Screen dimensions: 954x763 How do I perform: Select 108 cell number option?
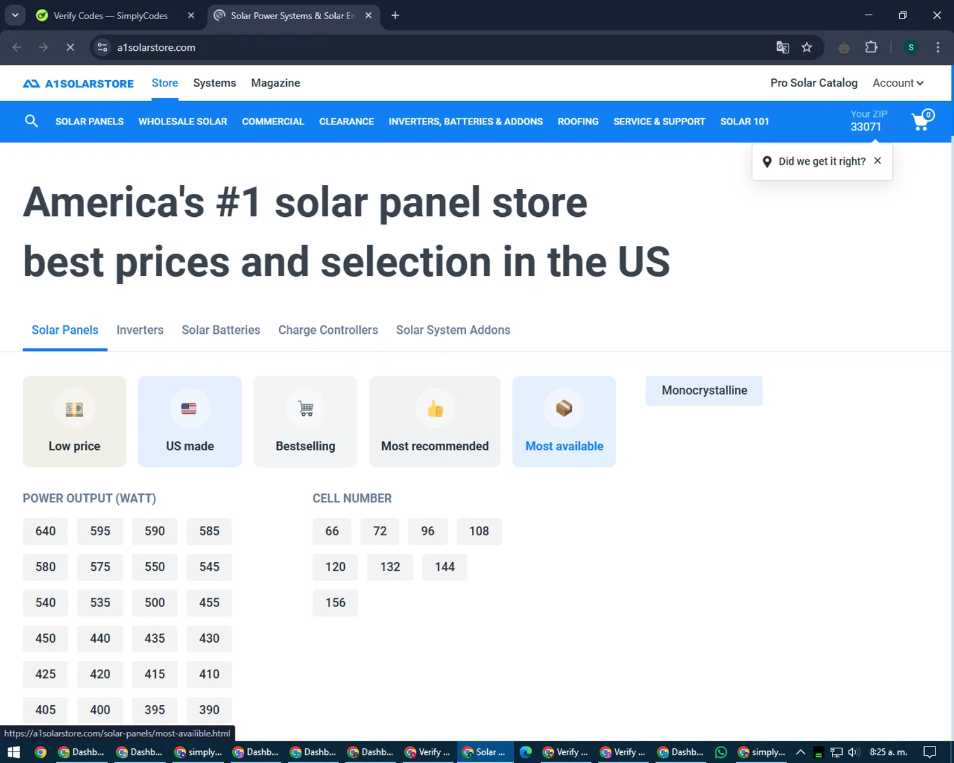(x=479, y=531)
